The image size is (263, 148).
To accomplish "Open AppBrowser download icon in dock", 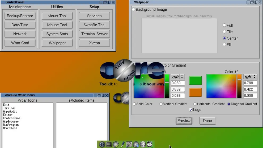I will tap(136, 144).
